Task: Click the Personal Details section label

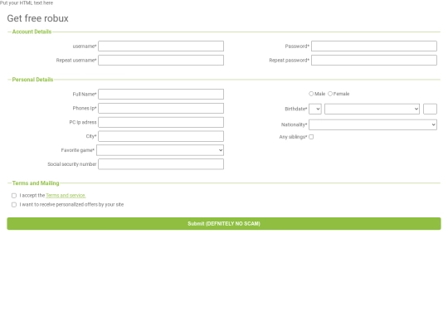Action: (32, 80)
